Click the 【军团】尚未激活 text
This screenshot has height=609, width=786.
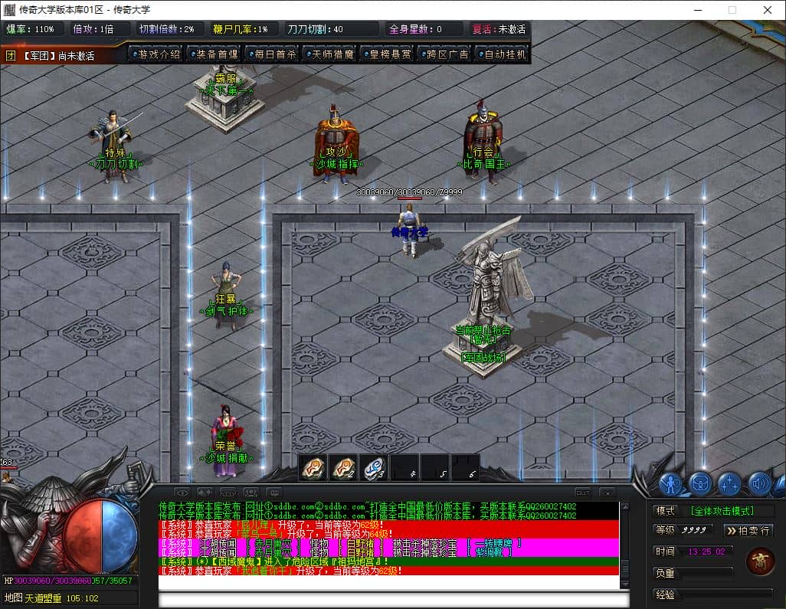[59, 56]
